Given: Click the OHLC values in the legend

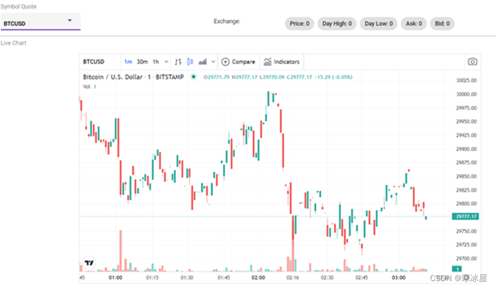Looking at the screenshot, I should (x=278, y=77).
